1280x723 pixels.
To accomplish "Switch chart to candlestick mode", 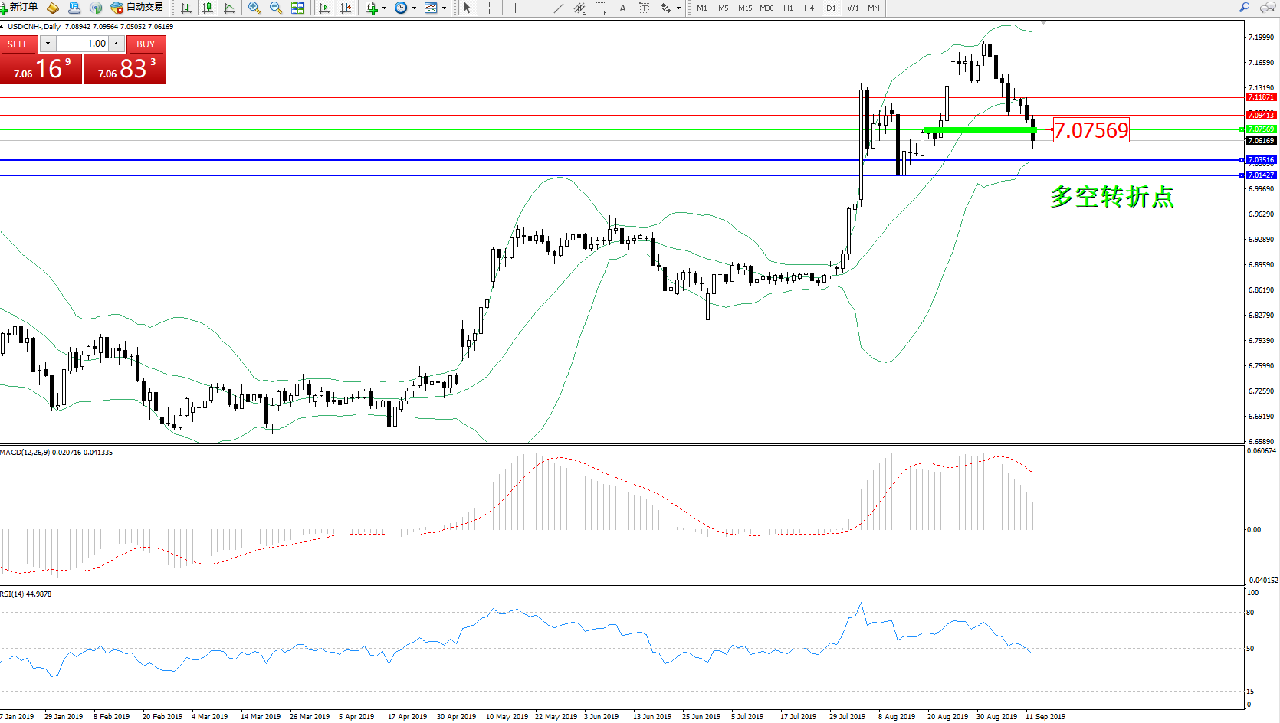I will (208, 8).
